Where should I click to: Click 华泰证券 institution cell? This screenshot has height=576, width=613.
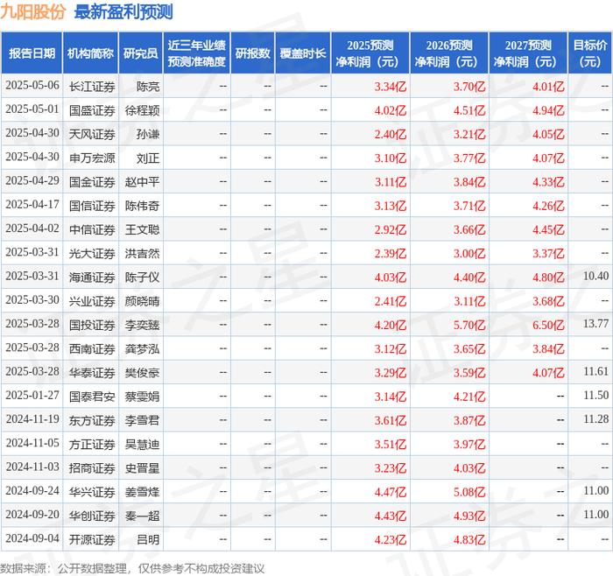[92, 372]
